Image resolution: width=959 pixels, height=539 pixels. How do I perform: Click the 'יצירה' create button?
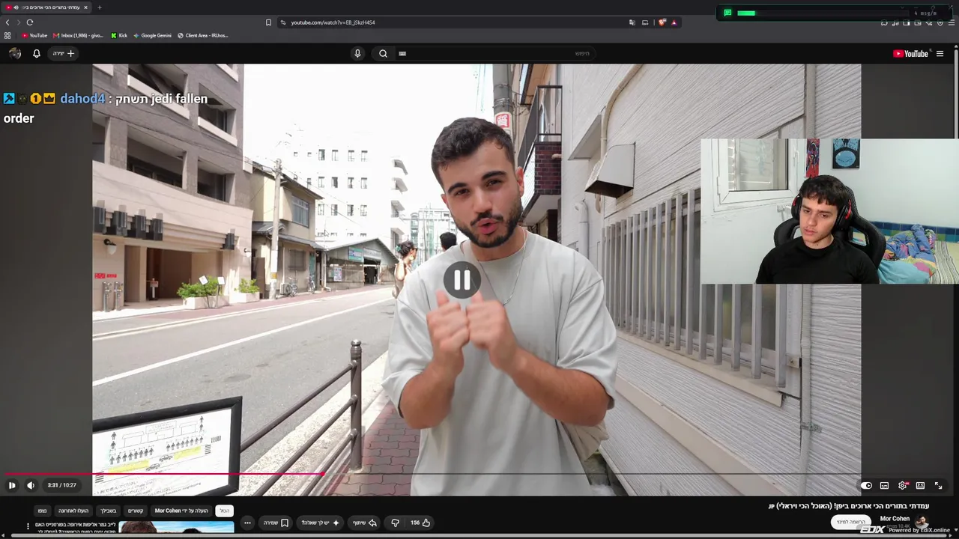64,53
